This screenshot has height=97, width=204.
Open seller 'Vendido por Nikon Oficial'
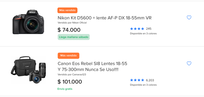click(x=72, y=23)
